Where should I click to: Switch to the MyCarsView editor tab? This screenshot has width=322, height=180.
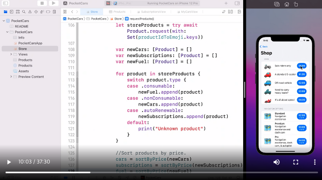pos(187,12)
